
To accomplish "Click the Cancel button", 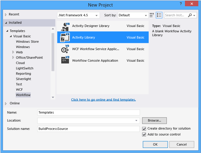I will (x=181, y=144).
